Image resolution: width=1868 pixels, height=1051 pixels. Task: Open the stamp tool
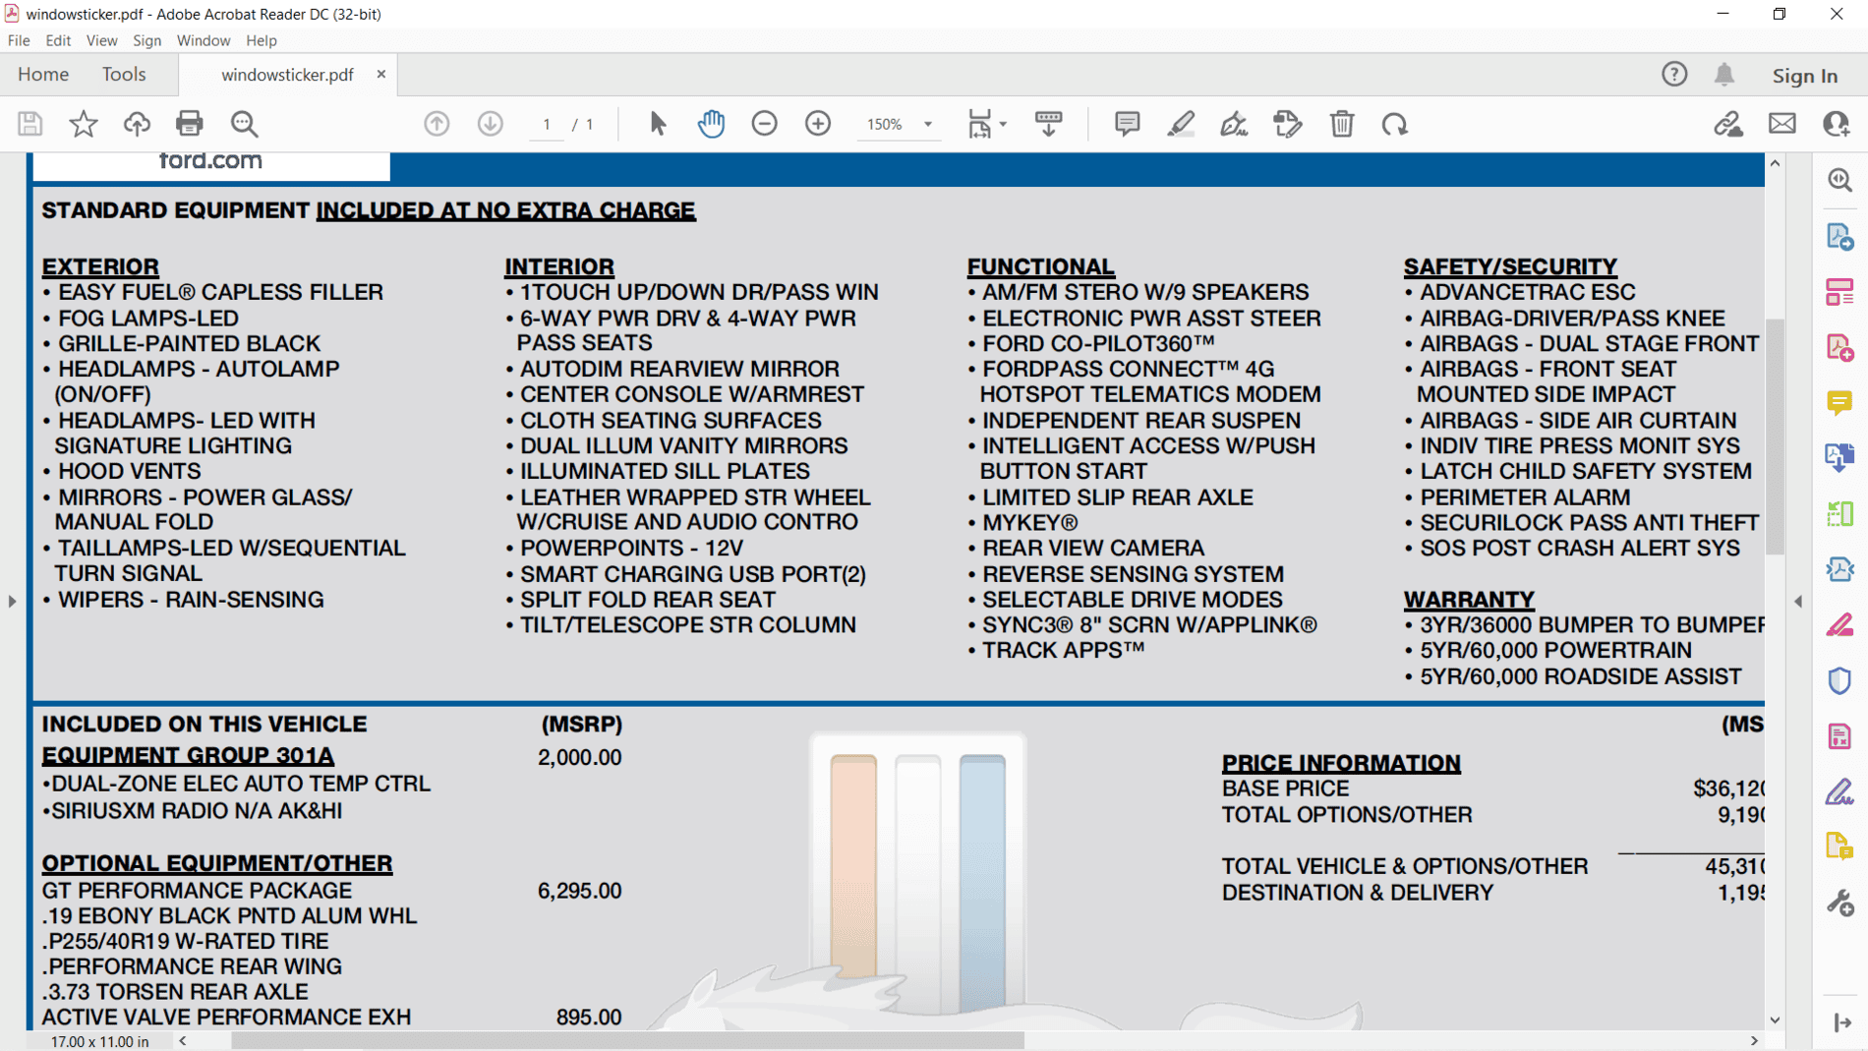pyautogui.click(x=1288, y=124)
